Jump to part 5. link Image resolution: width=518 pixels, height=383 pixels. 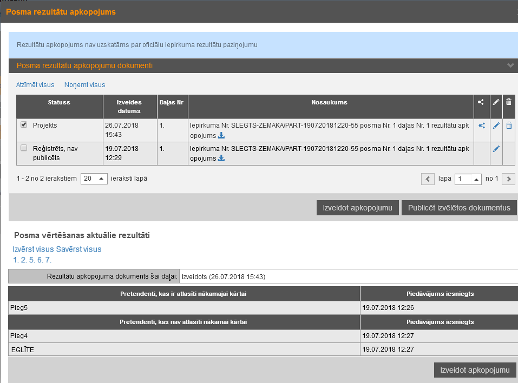point(32,260)
